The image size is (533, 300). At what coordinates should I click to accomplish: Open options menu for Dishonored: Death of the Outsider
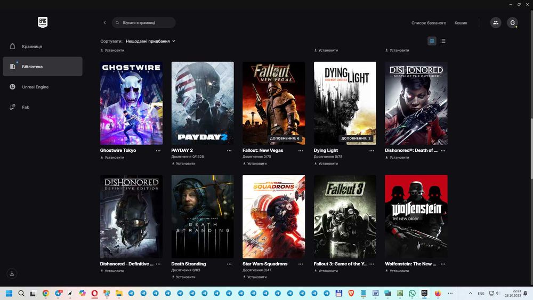(443, 150)
